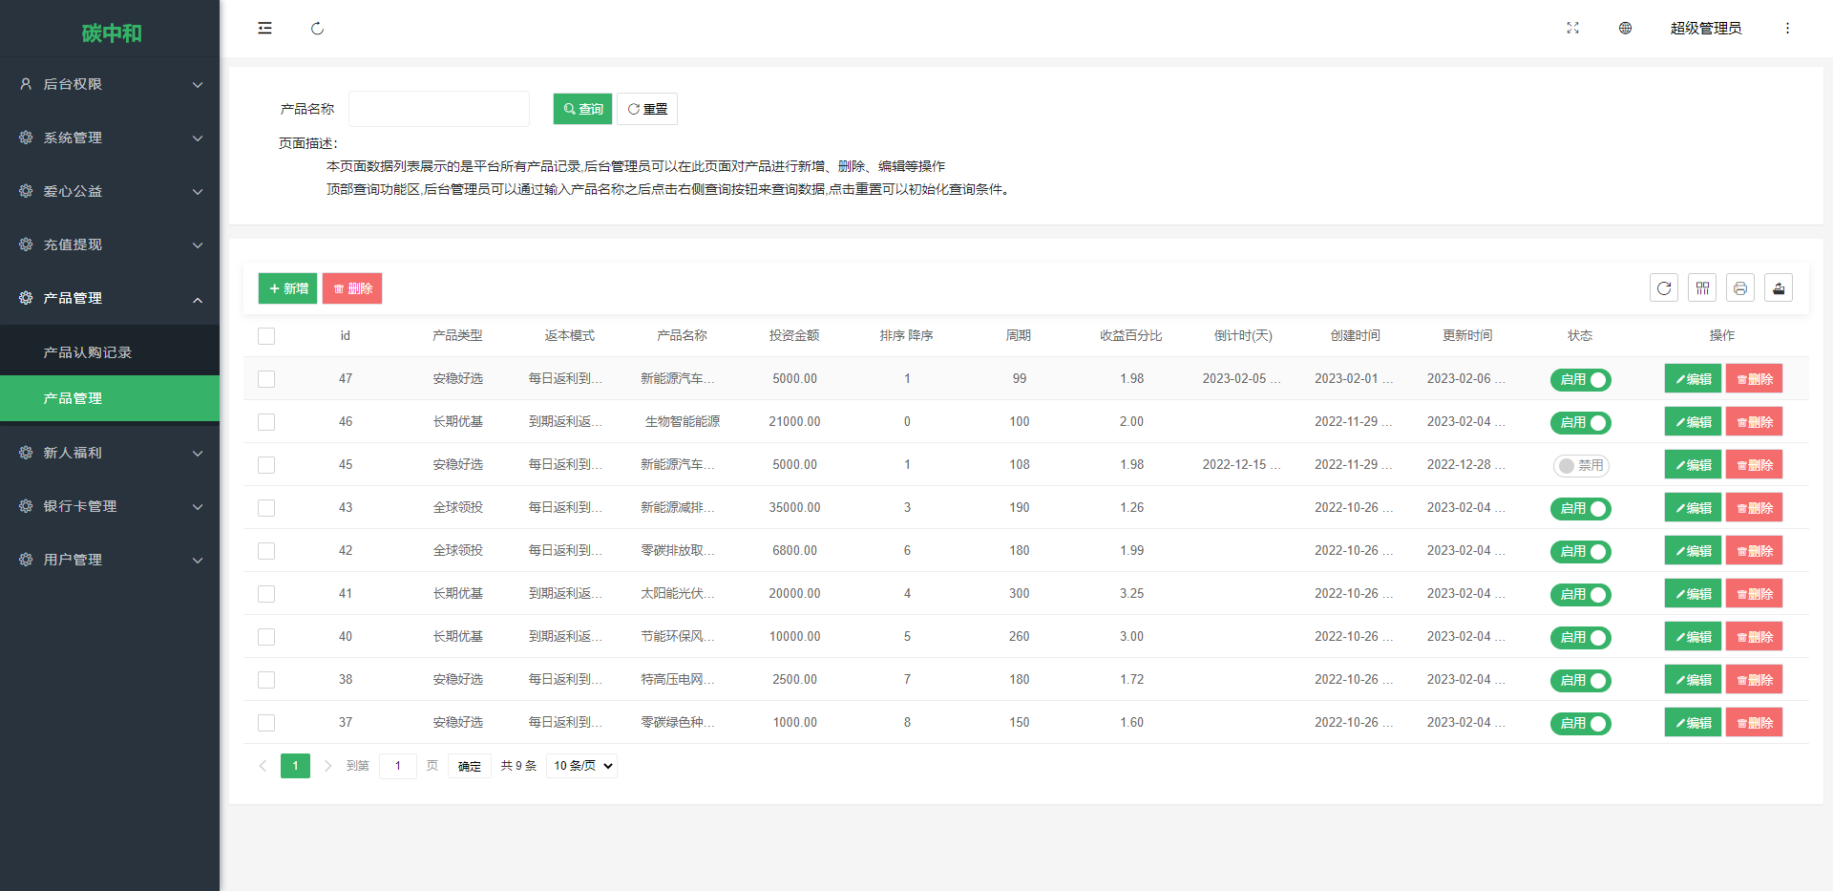This screenshot has height=891, width=1833.
Task: Collapse the sidebar with the menu fold icon
Action: [x=264, y=29]
